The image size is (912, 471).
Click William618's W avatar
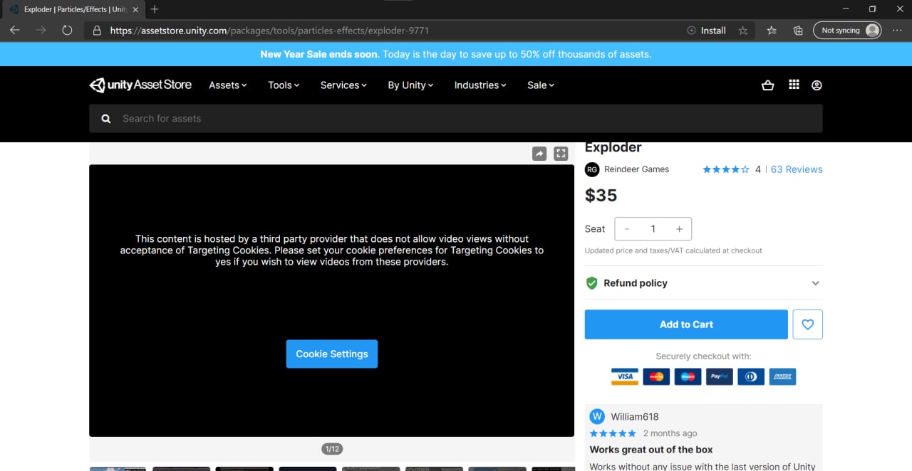597,417
